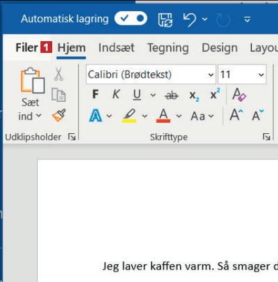Click the Cut scissors icon
The height and width of the screenshot is (282, 278).
point(58,74)
